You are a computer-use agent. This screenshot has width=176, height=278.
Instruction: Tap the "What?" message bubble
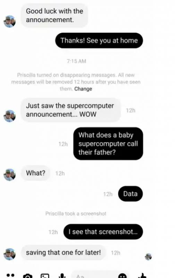36,173
